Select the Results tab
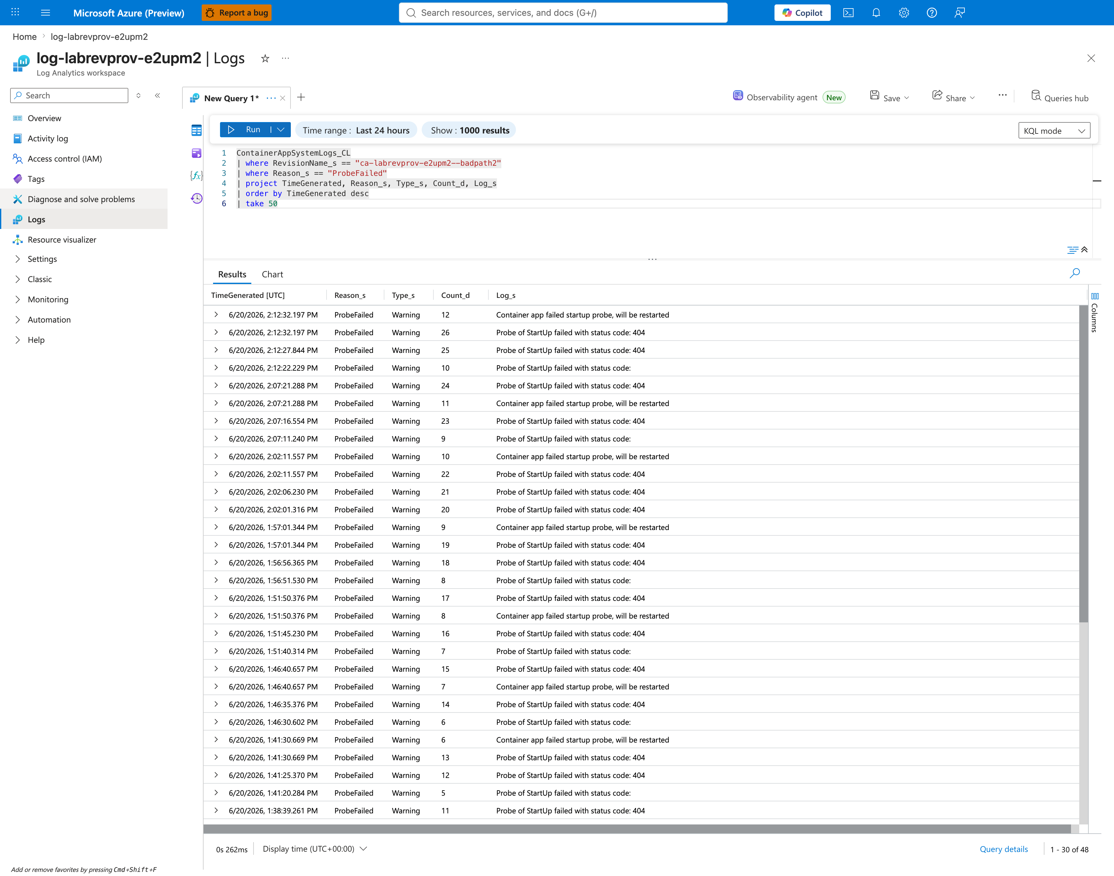This screenshot has height=876, width=1114. (232, 275)
